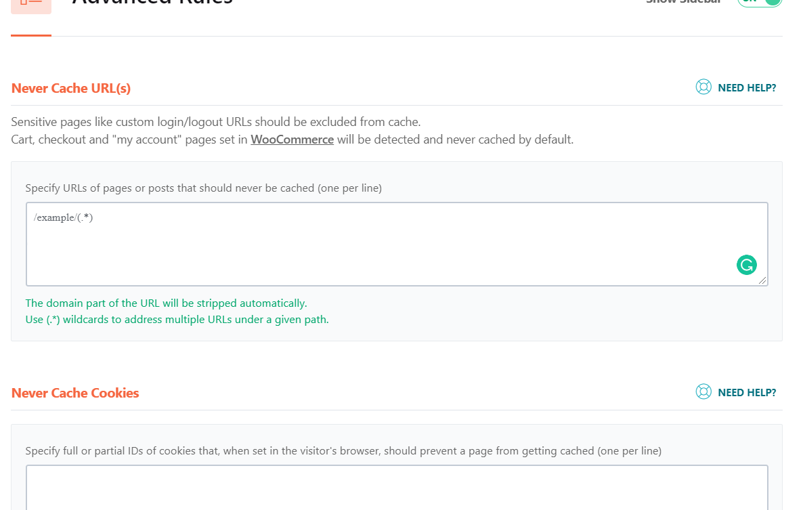Click the "Use (.*) wildcards" hint text
803x510 pixels.
tap(177, 320)
